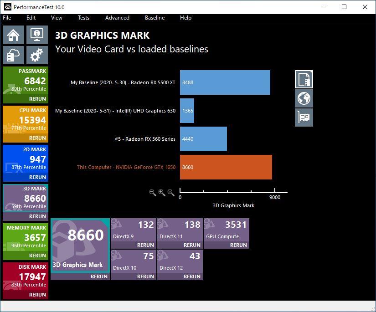Maximize the PerformanceTest window

(x=344, y=7)
